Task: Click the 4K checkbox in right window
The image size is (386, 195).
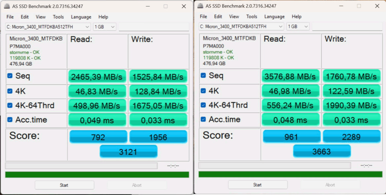Action: (x=203, y=91)
